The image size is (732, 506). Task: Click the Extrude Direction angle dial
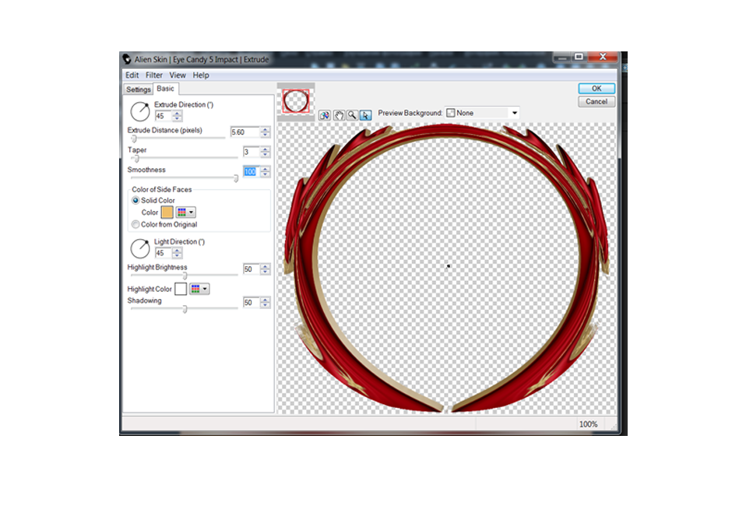(140, 112)
